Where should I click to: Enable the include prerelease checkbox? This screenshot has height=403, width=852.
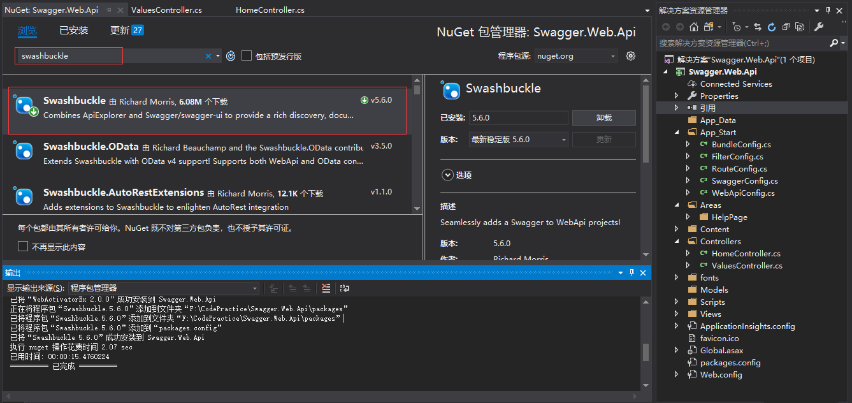[247, 56]
